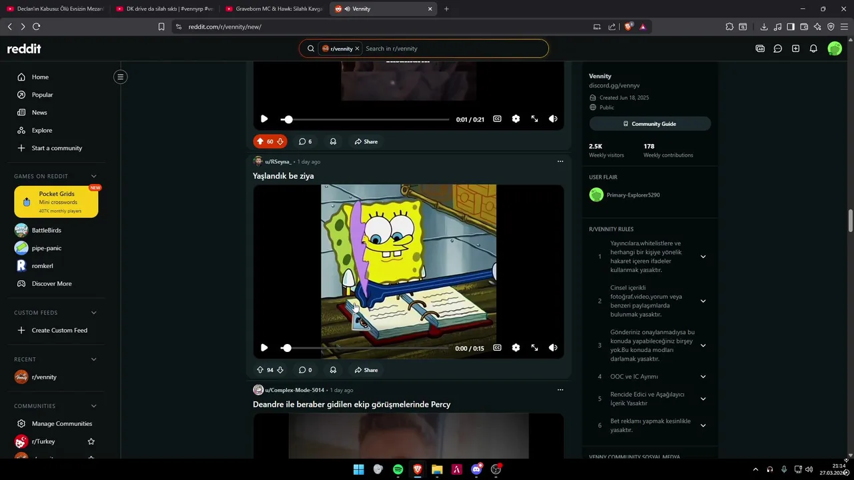Collapse Recent section
This screenshot has height=480, width=854.
point(93,359)
